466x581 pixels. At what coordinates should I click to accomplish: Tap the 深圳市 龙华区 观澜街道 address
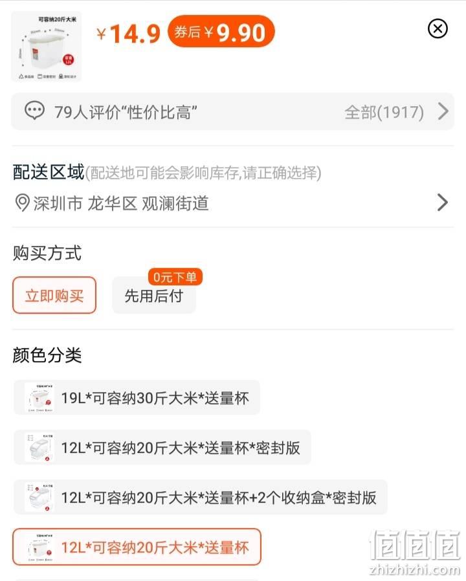click(121, 203)
